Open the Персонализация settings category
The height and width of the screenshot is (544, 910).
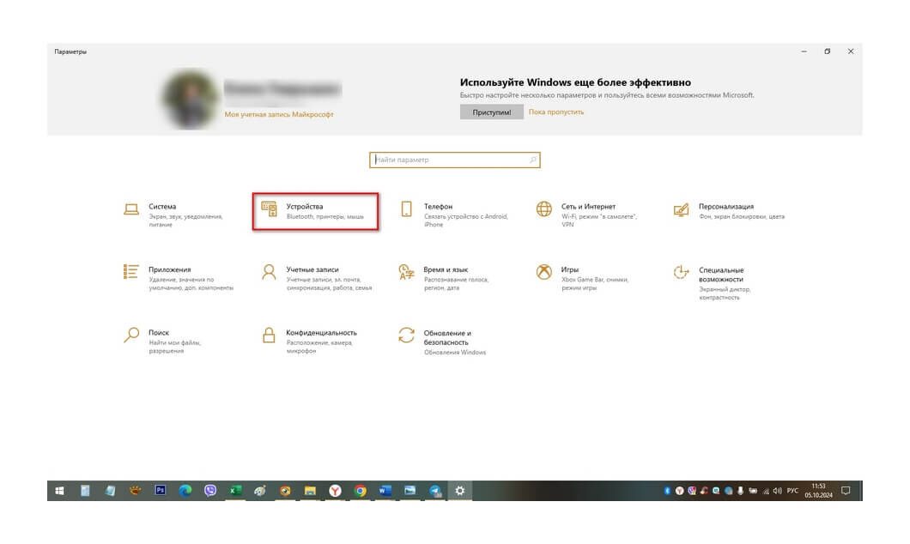pyautogui.click(x=729, y=211)
